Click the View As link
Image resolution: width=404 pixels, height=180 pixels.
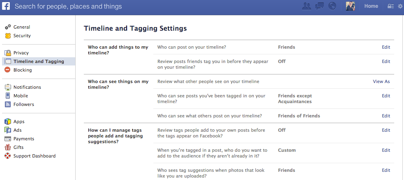pos(382,81)
